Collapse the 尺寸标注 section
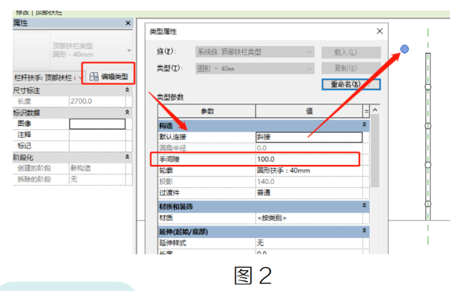 pyautogui.click(x=127, y=89)
